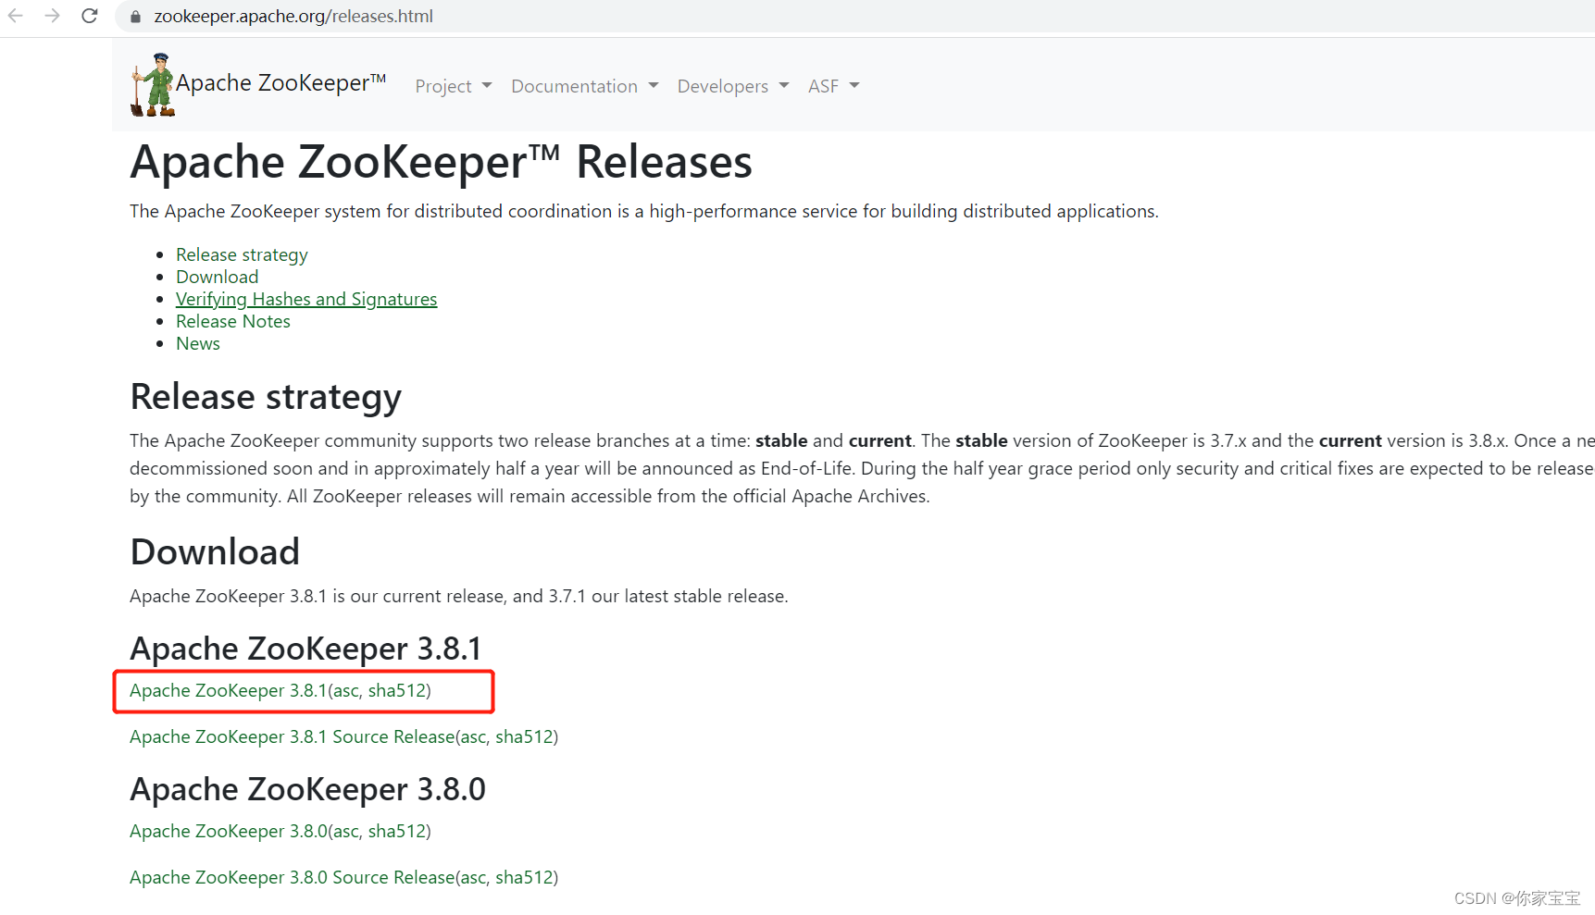Open asc signature for ZooKeeper 3.8.1 binary

[345, 690]
